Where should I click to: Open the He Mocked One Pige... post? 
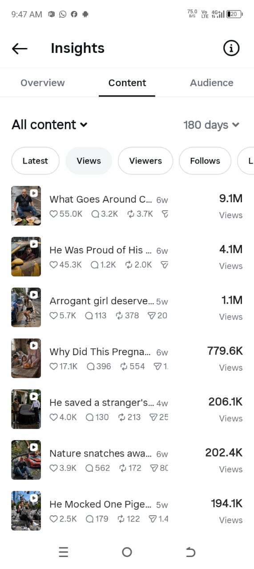tap(127, 511)
